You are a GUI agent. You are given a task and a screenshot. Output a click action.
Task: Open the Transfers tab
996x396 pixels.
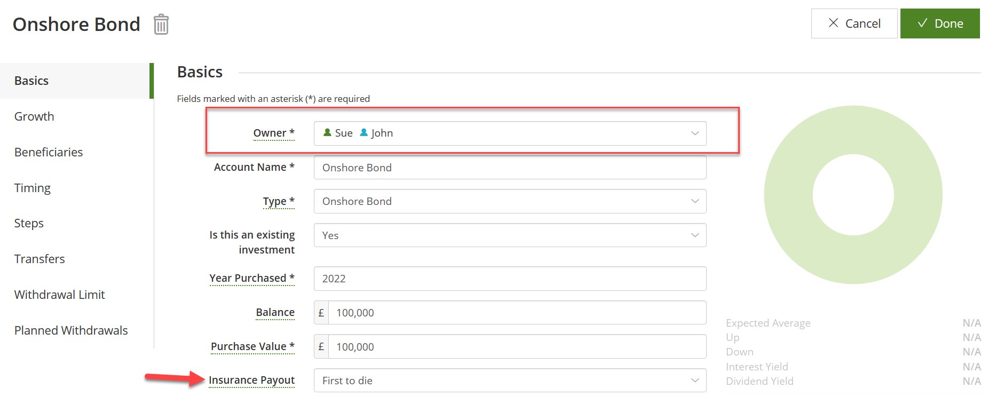pos(39,259)
